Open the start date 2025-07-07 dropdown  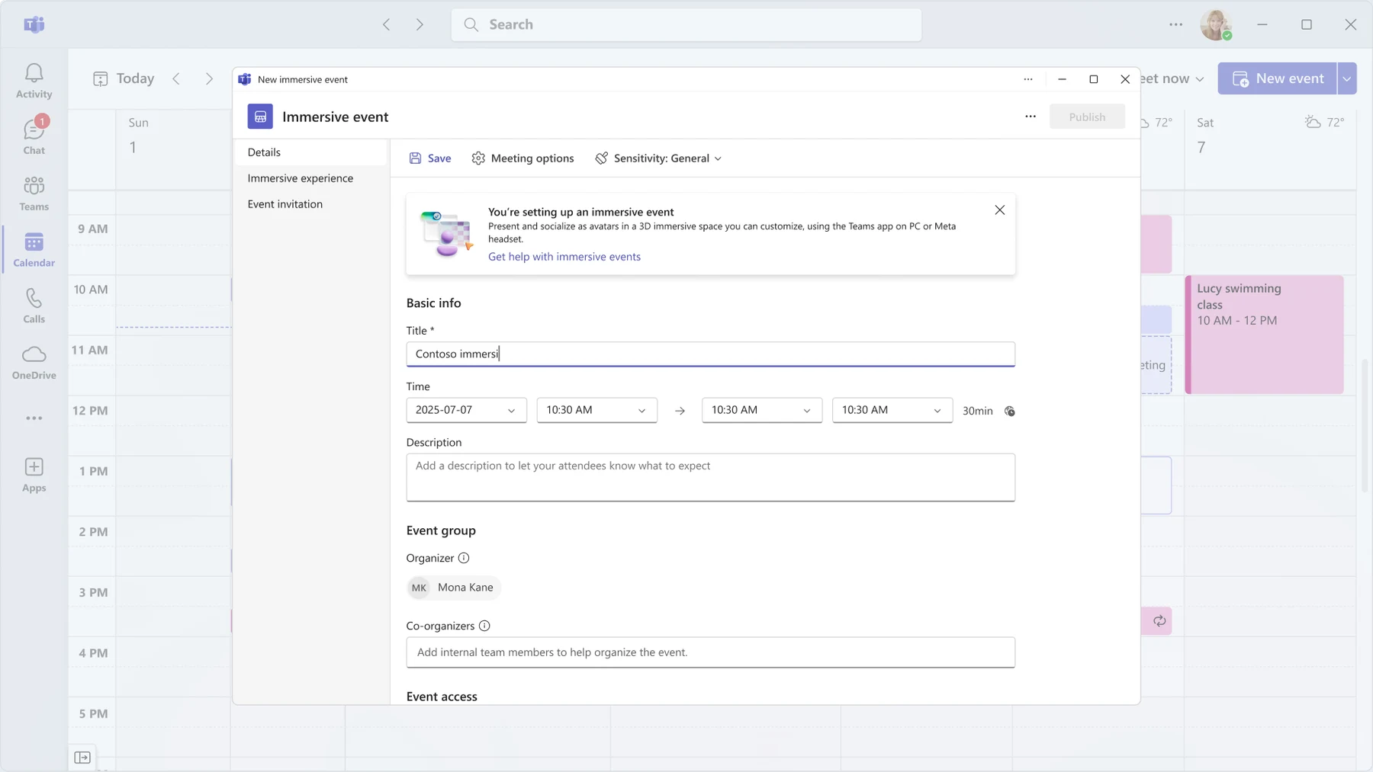pyautogui.click(x=466, y=410)
